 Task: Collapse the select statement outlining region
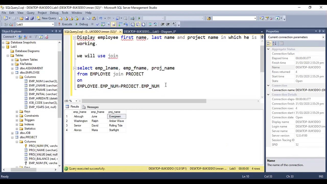75,68
